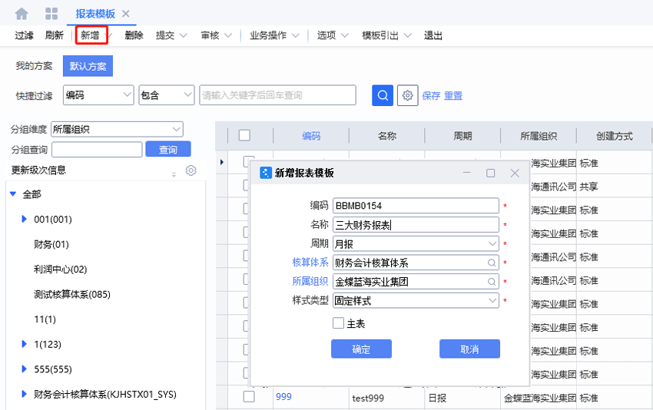Open the 样式类型 固定样式 dropdown
Viewport: 653px width, 410px height.
click(x=416, y=300)
